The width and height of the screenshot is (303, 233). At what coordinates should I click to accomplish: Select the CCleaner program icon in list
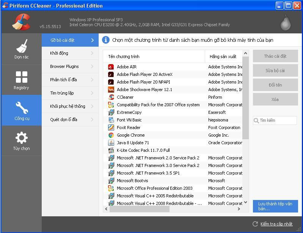click(x=111, y=97)
